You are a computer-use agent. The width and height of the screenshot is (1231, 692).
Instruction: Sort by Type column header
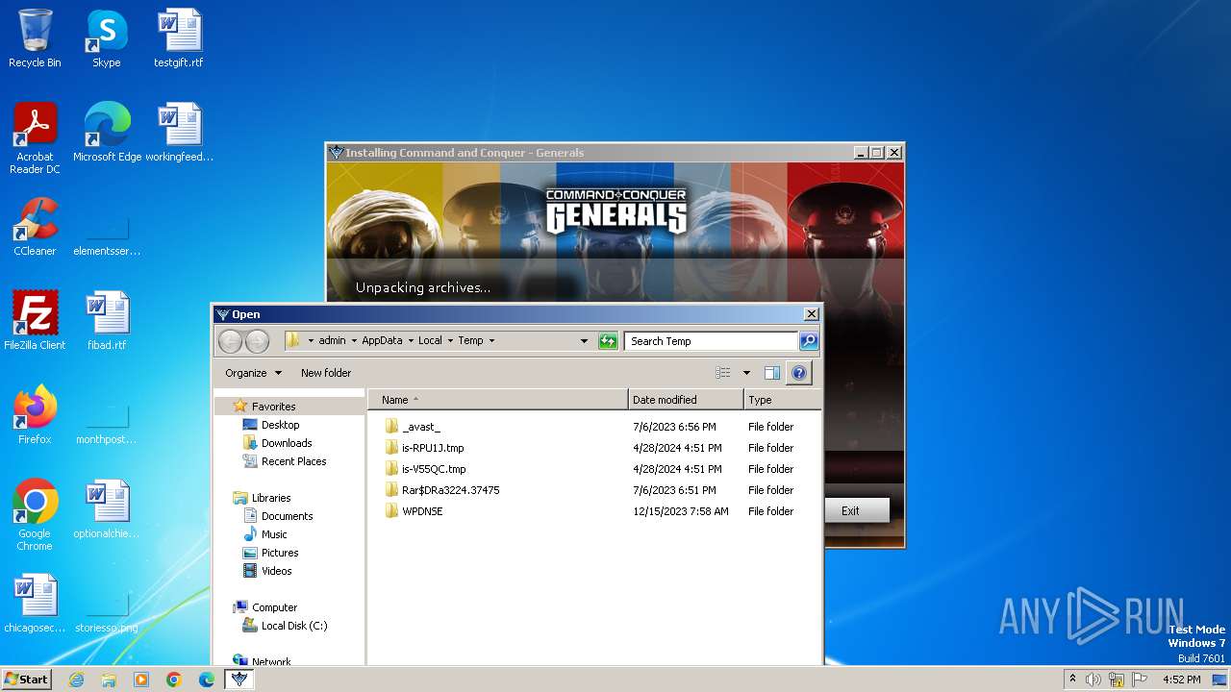(782, 400)
